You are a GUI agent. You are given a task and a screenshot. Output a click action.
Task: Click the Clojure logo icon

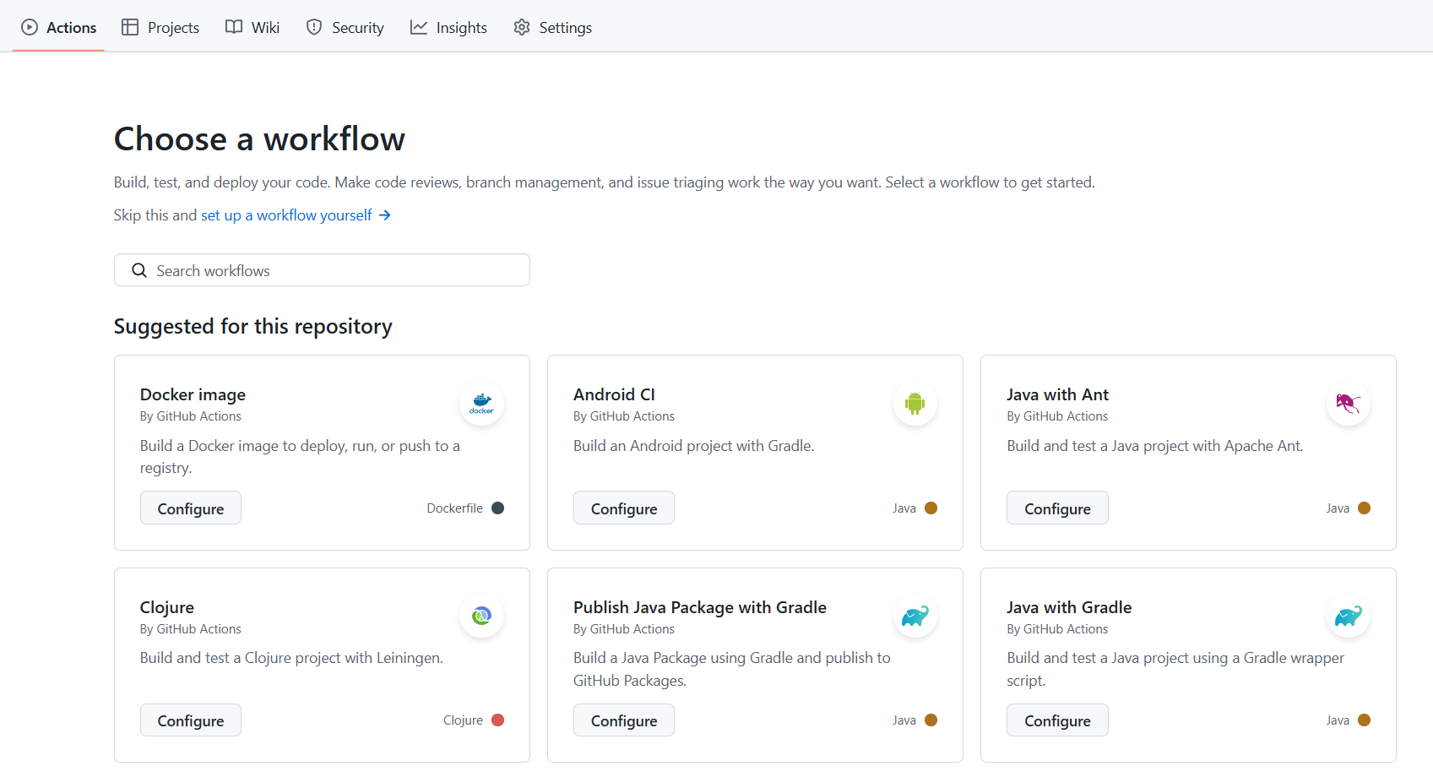click(481, 617)
